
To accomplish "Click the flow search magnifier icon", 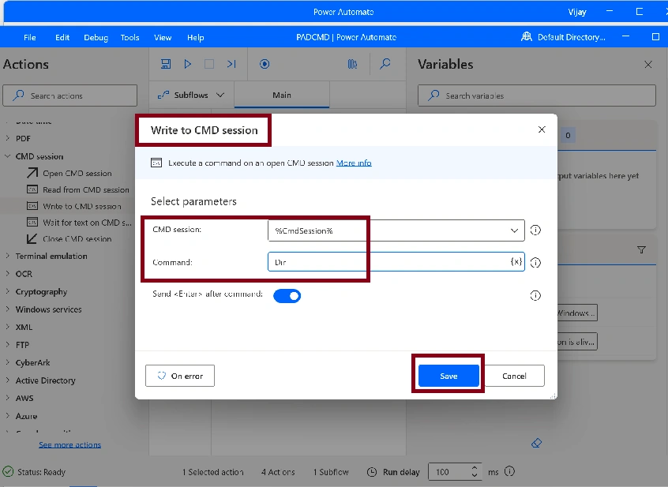I will pos(385,64).
